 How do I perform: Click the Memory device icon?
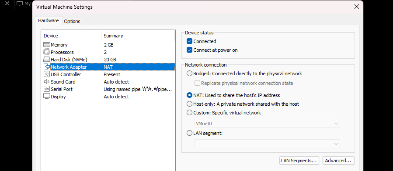[47, 45]
